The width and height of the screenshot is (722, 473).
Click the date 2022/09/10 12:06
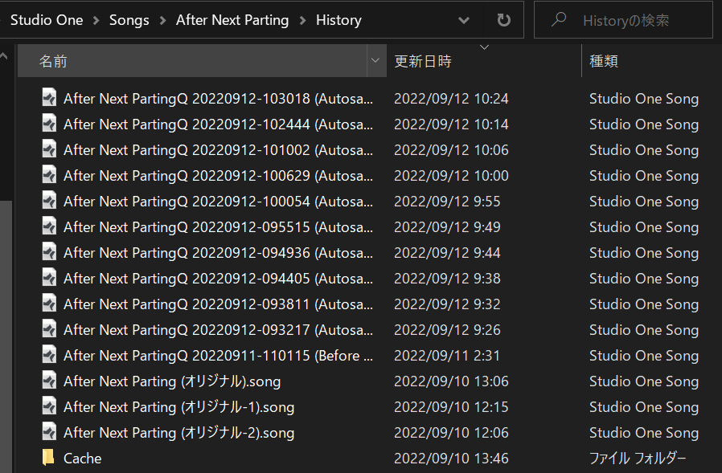pos(451,433)
